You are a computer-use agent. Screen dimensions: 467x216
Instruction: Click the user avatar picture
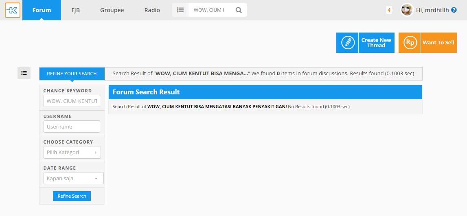click(x=407, y=10)
